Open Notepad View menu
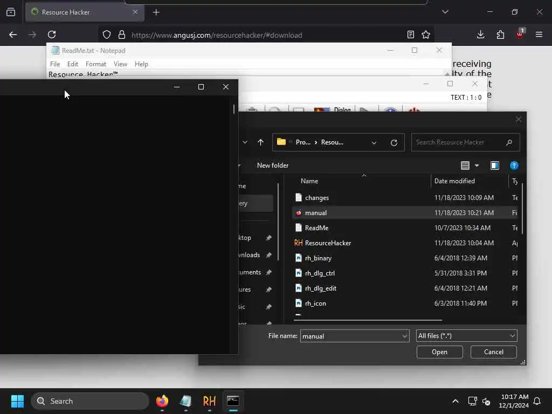The width and height of the screenshot is (552, 414). click(x=120, y=64)
